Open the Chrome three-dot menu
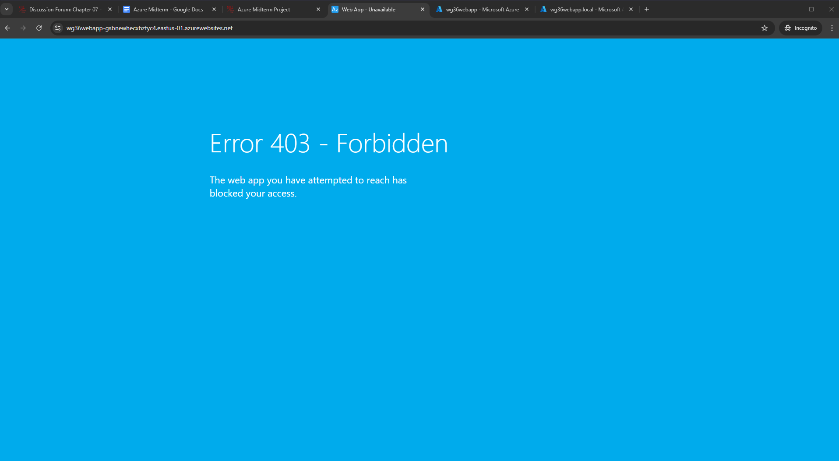 pos(832,28)
